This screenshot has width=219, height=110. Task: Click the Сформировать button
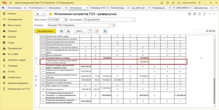point(45,31)
